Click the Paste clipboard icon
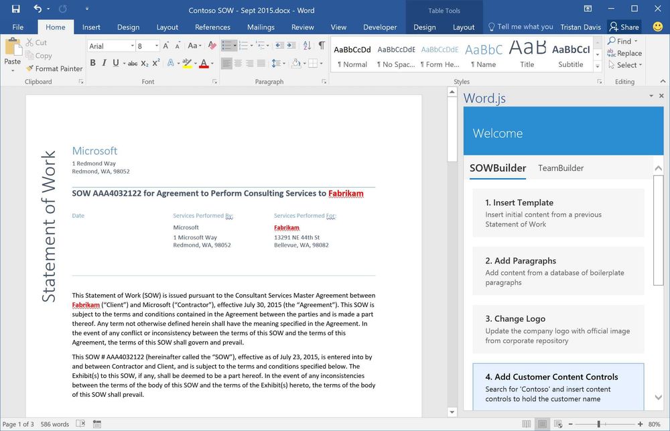This screenshot has width=670, height=431. (x=13, y=47)
